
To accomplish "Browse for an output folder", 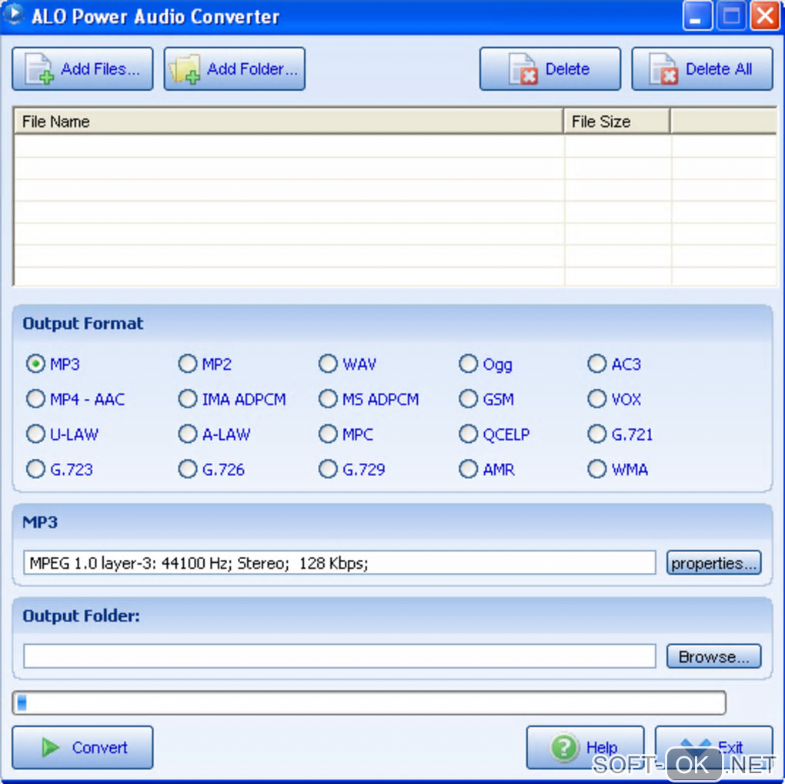I will point(713,656).
